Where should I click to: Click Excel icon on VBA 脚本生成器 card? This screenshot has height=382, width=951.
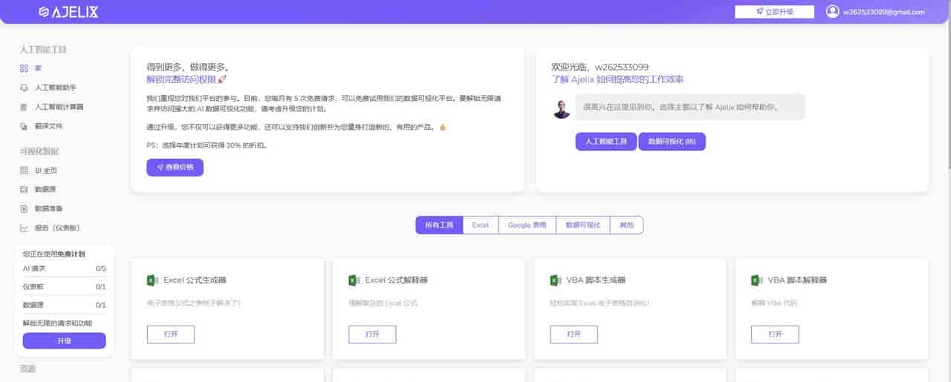pyautogui.click(x=555, y=280)
